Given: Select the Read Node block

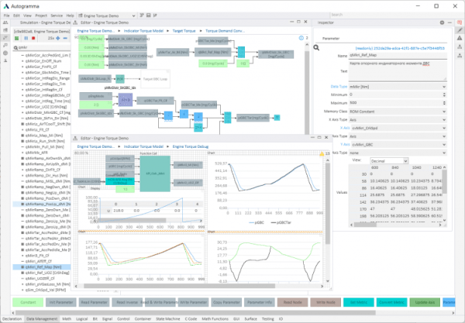Looking at the screenshot, I should 293,302.
